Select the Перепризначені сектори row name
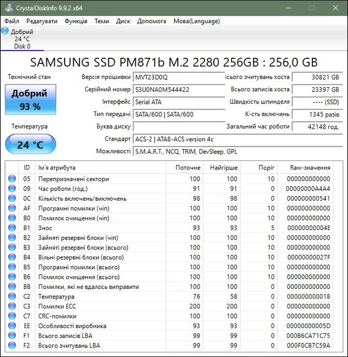 [x=74, y=179]
